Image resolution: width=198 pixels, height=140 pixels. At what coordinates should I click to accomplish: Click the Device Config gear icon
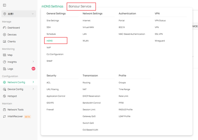tap(4, 89)
